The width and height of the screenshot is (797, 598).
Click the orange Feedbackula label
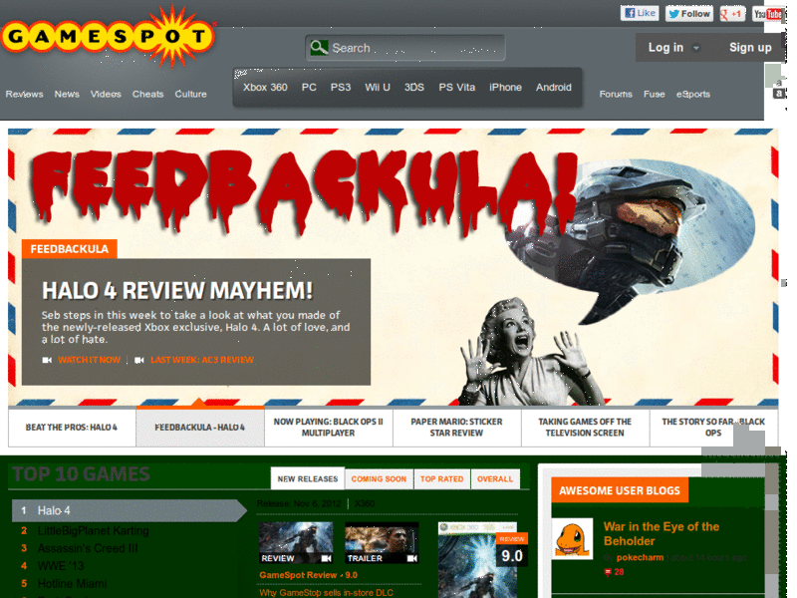(x=70, y=249)
